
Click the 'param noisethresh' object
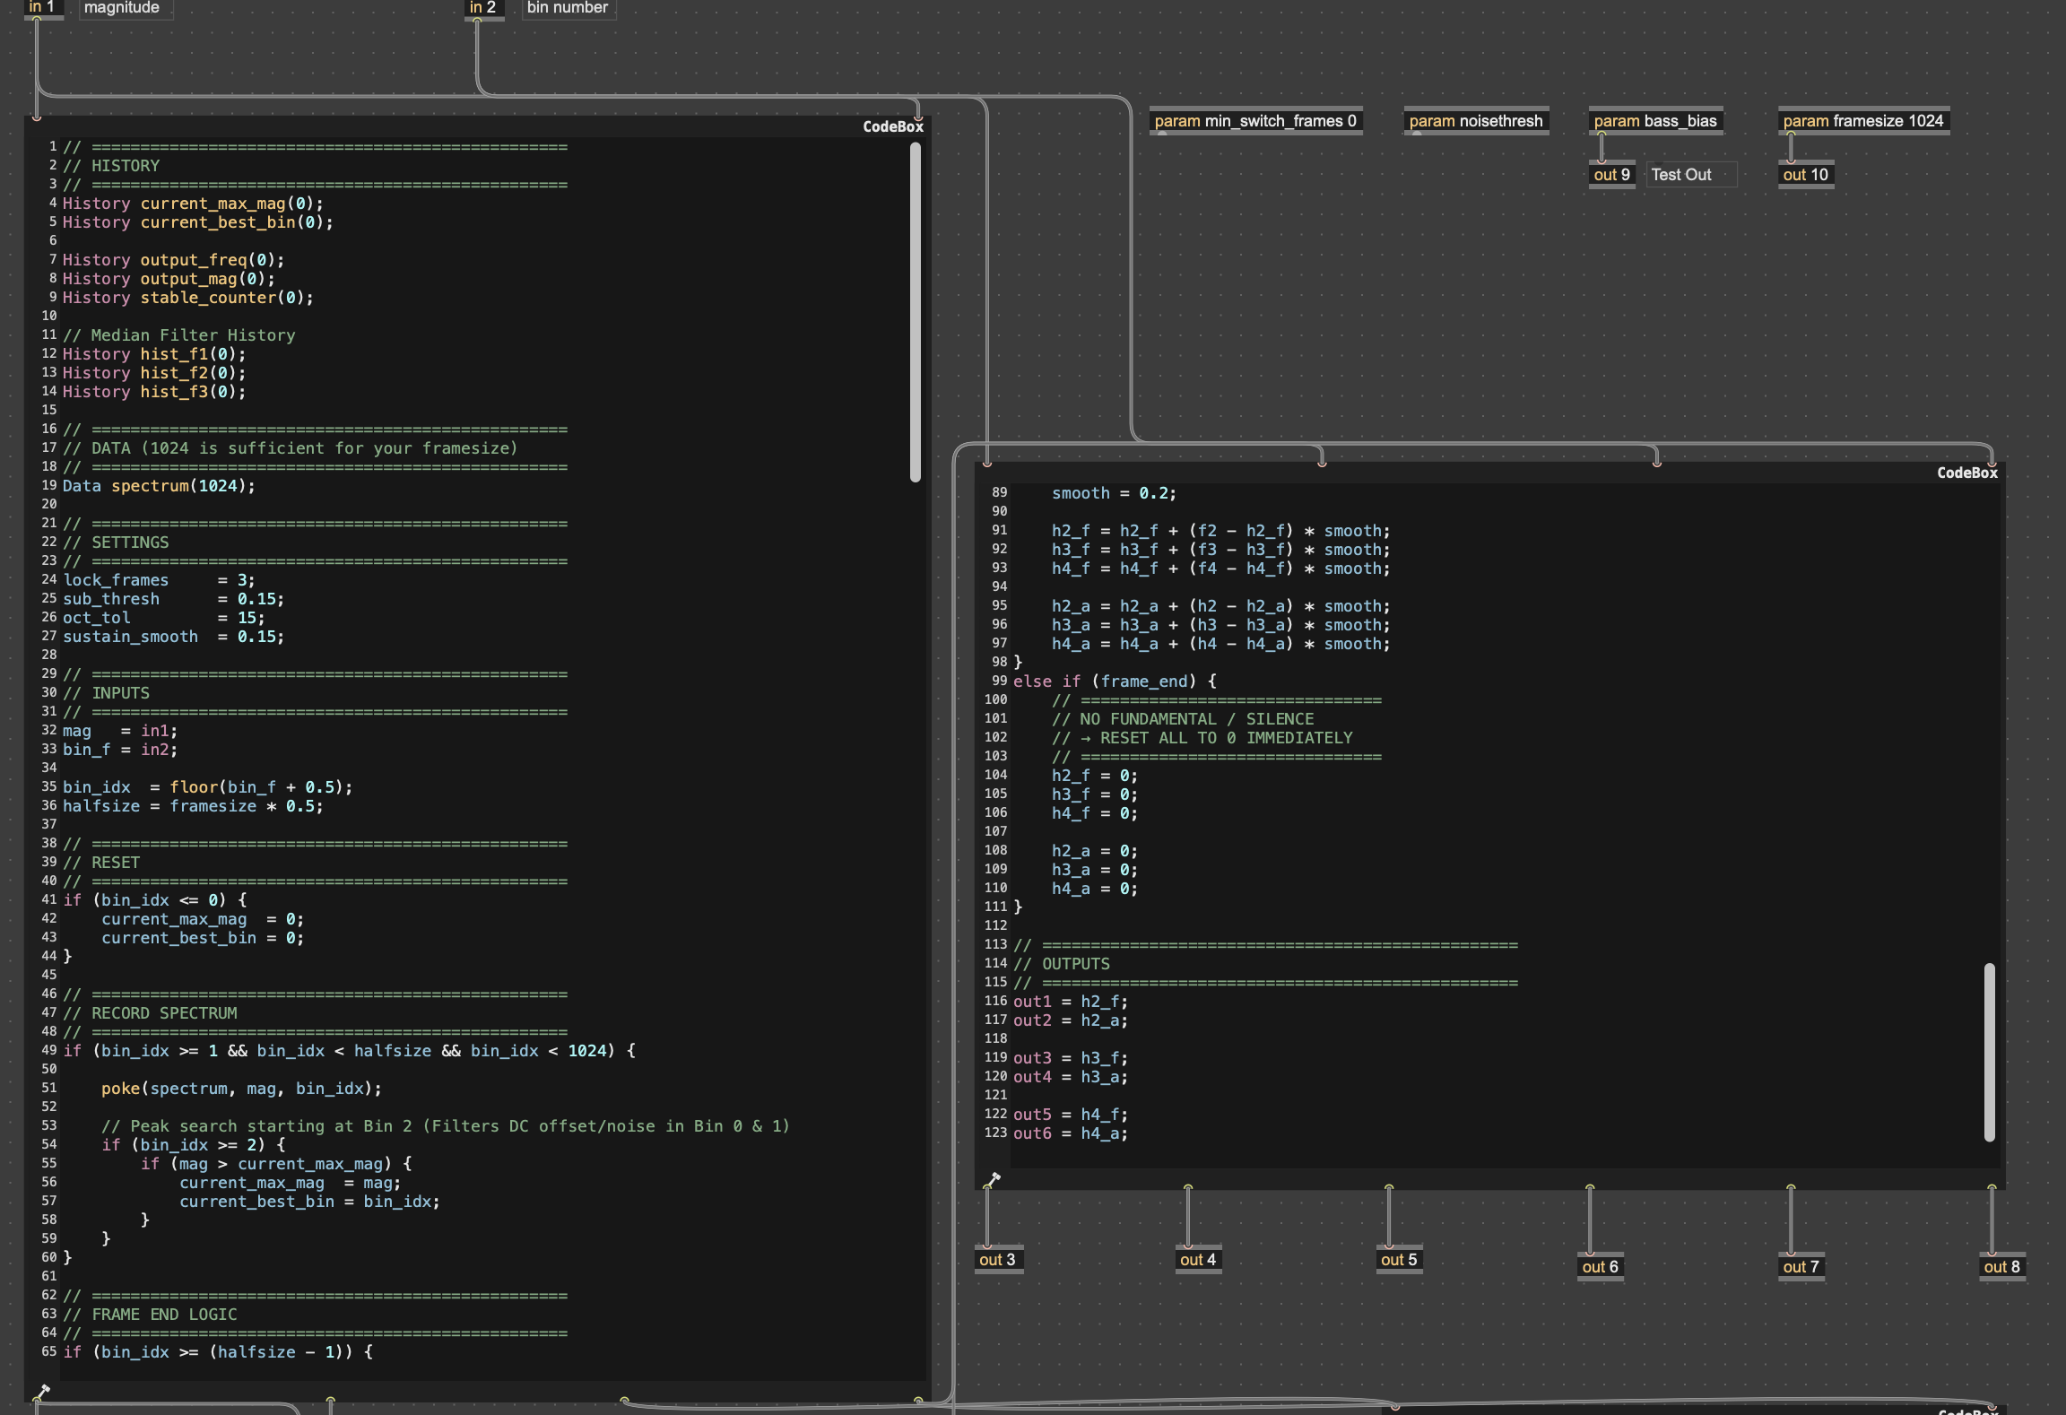click(x=1476, y=121)
